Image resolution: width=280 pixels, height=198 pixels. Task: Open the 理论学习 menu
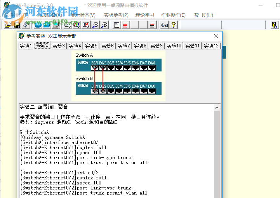[x=144, y=15]
